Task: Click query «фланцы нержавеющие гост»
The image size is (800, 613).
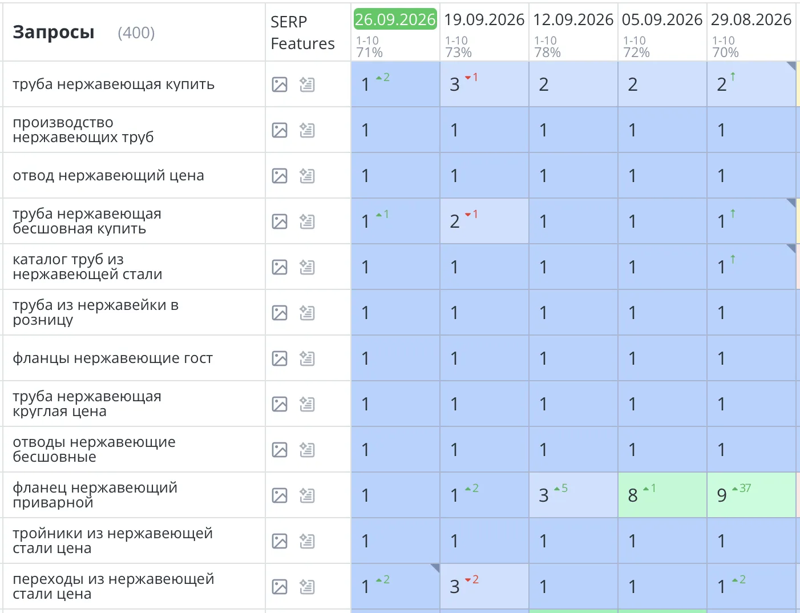Action: pyautogui.click(x=112, y=358)
